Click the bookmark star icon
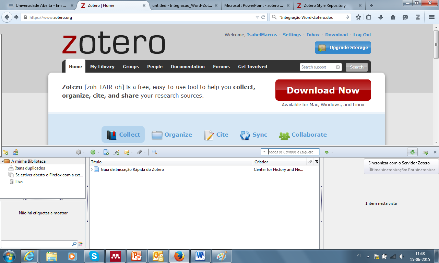 (x=358, y=17)
